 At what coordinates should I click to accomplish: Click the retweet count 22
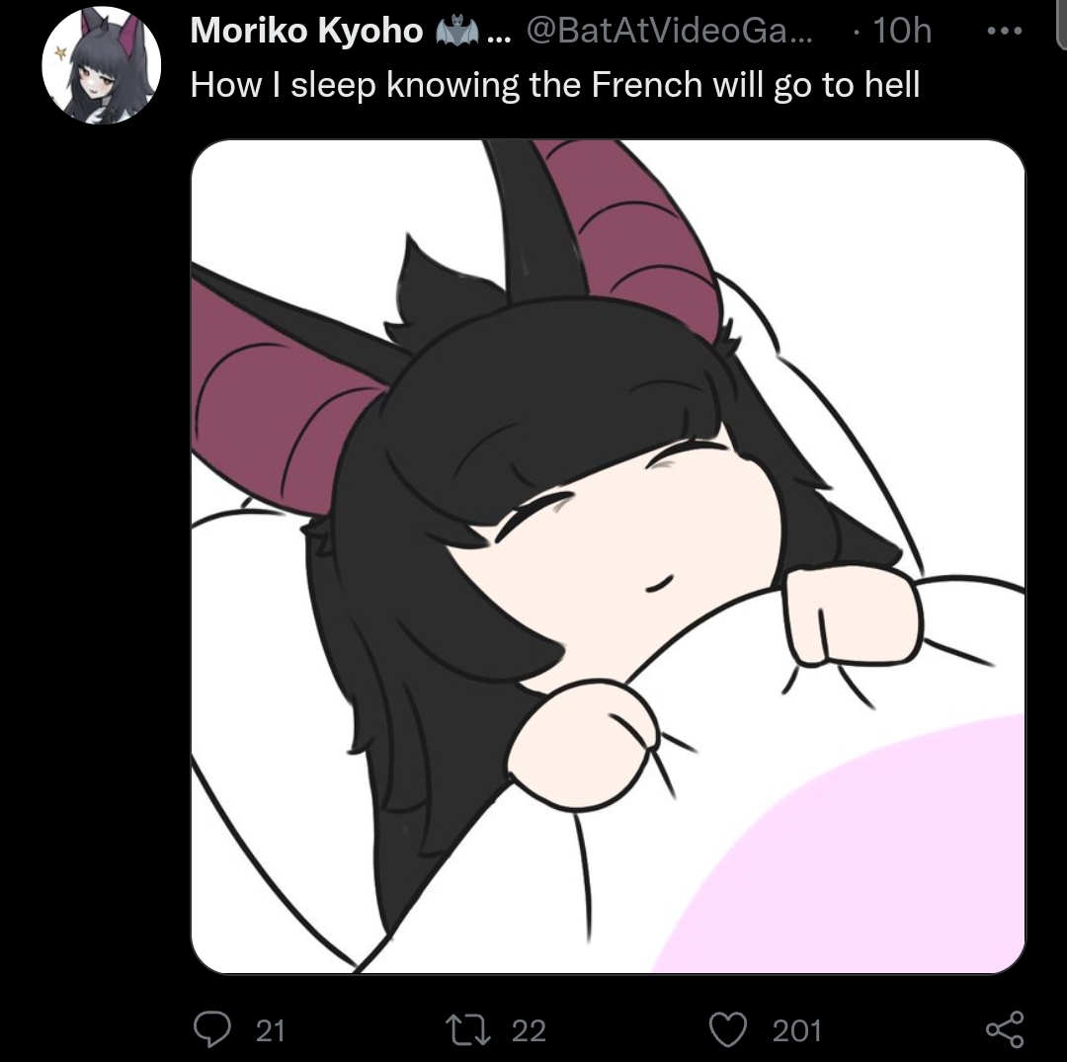529,1030
